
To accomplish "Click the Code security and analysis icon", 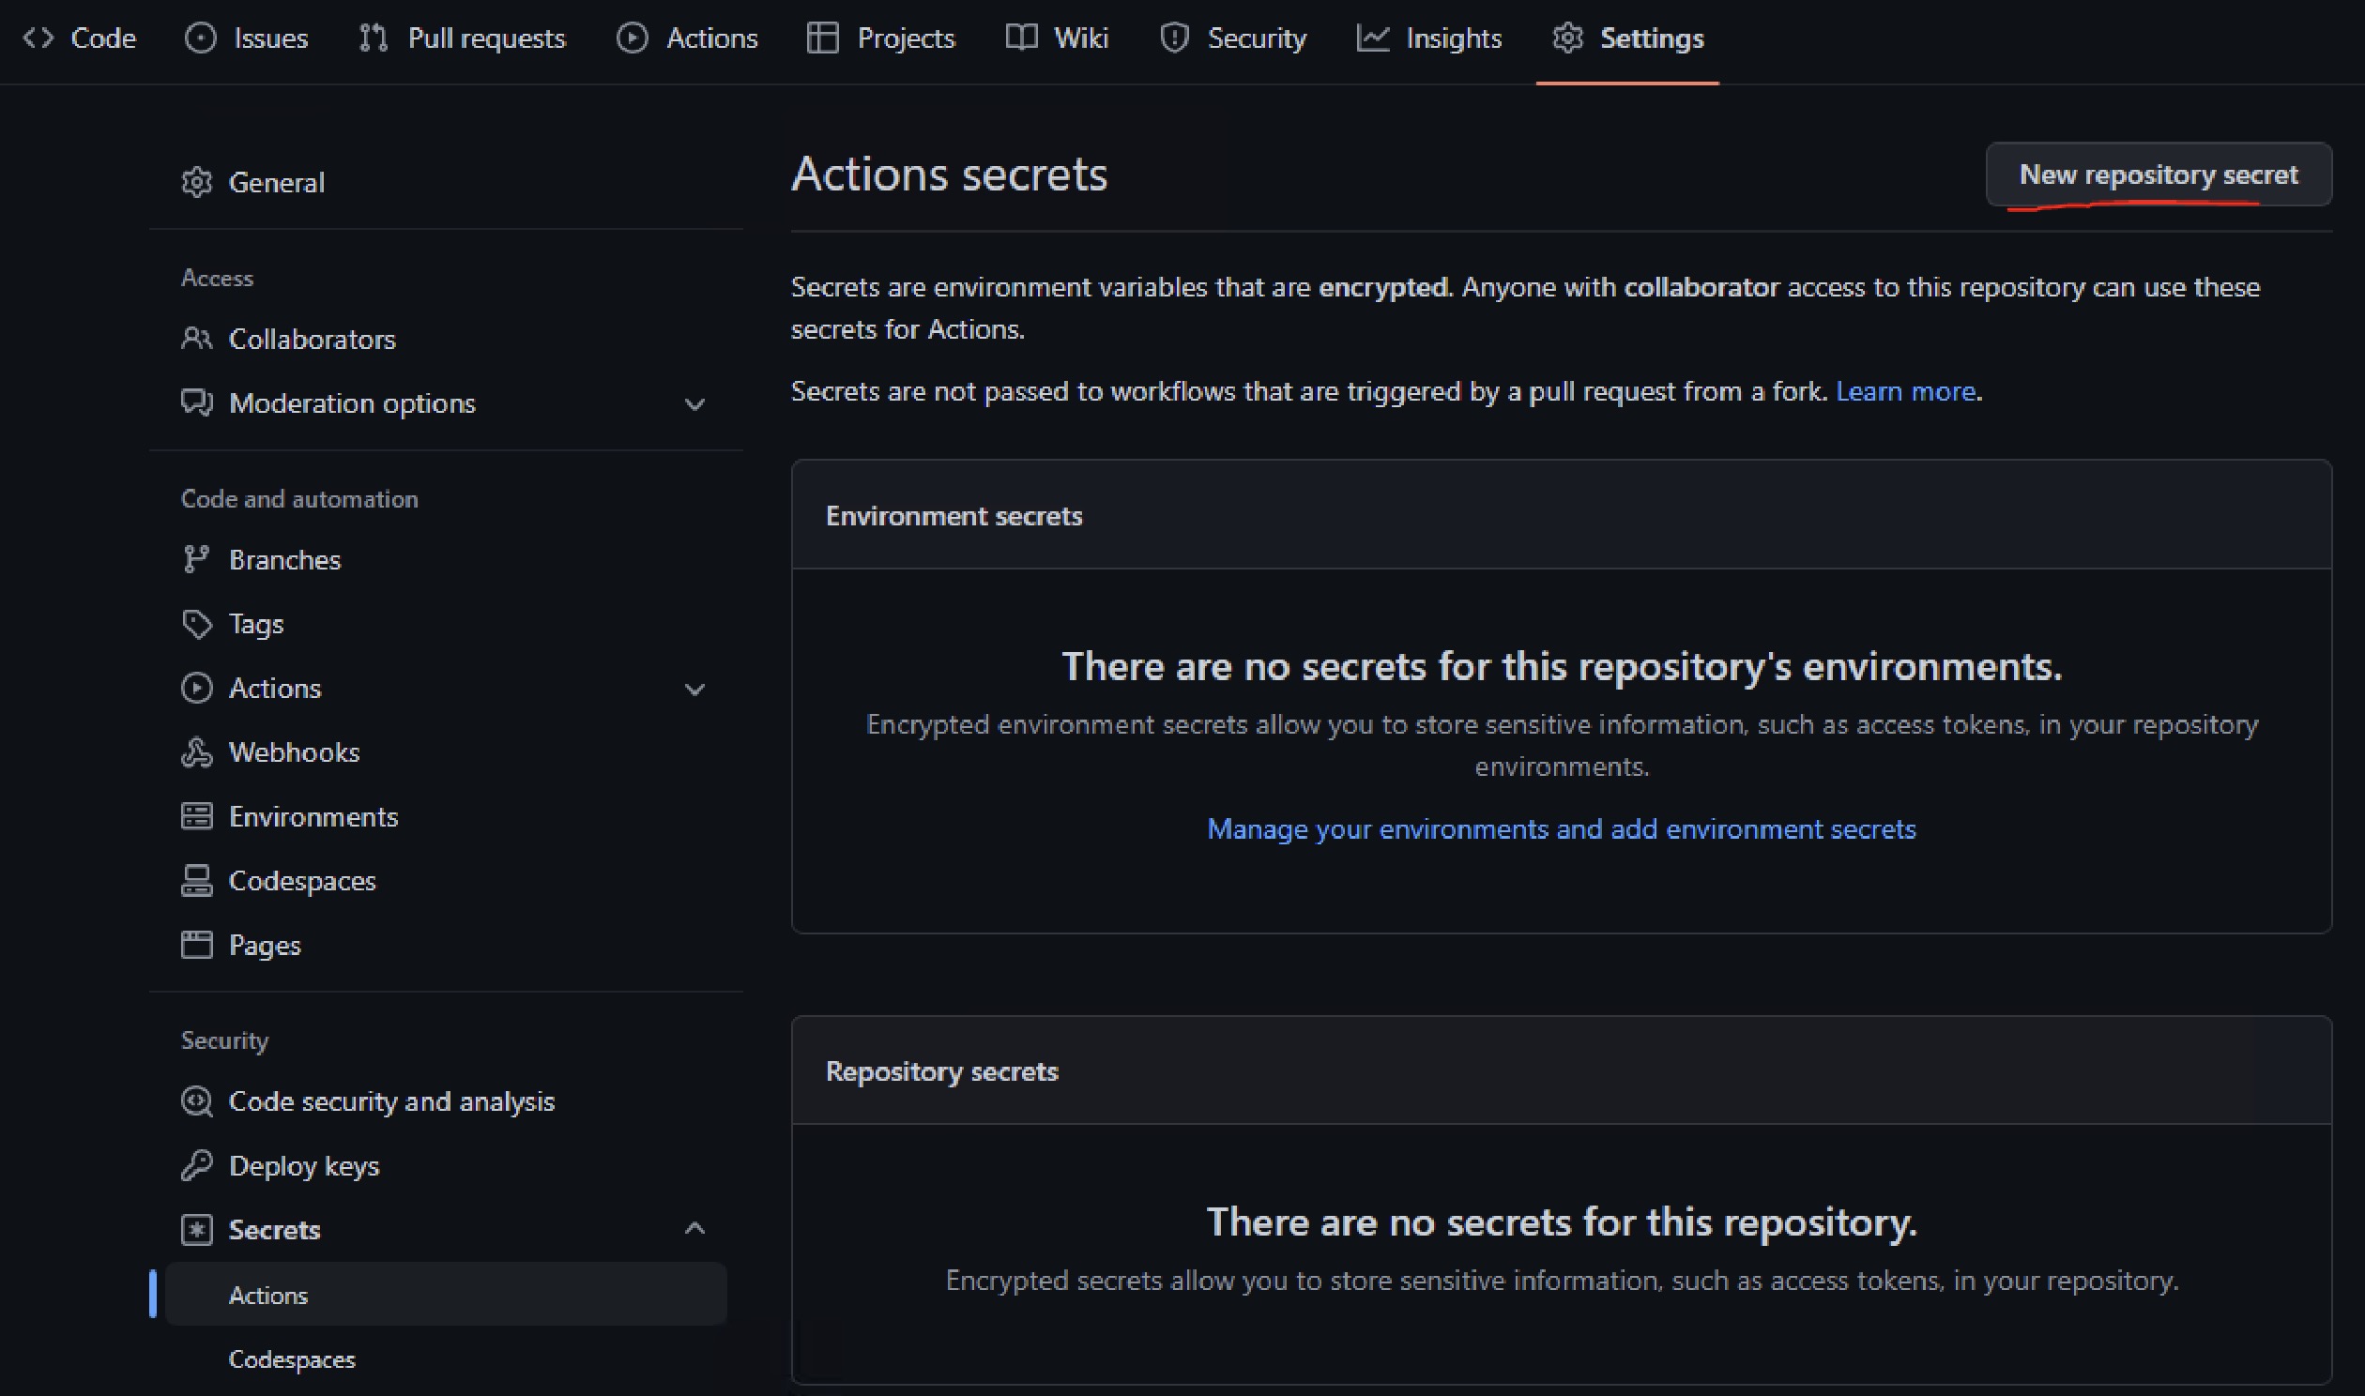I will (x=196, y=1101).
